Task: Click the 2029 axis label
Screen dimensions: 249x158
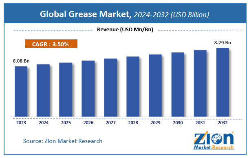Action: [x=155, y=123]
